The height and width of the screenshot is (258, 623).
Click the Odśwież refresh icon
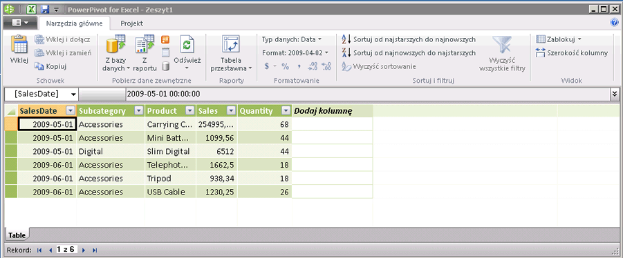pos(187,43)
